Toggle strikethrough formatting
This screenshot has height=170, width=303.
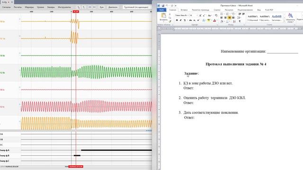[x=190, y=20]
